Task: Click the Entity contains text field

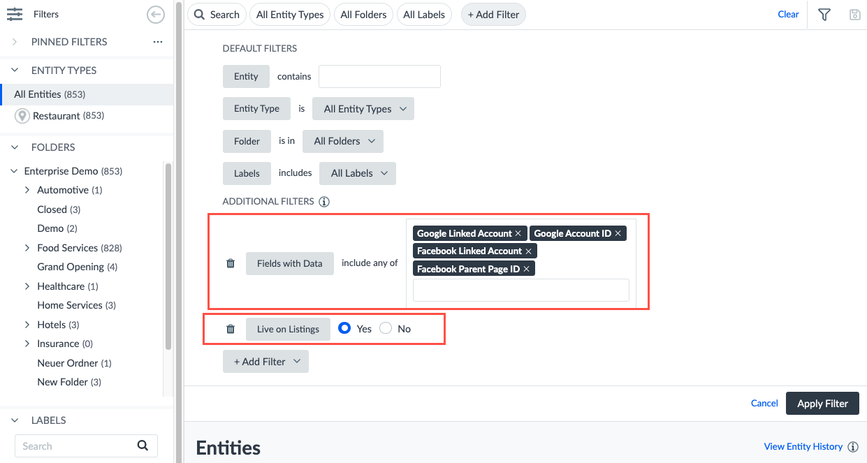Action: (x=379, y=77)
